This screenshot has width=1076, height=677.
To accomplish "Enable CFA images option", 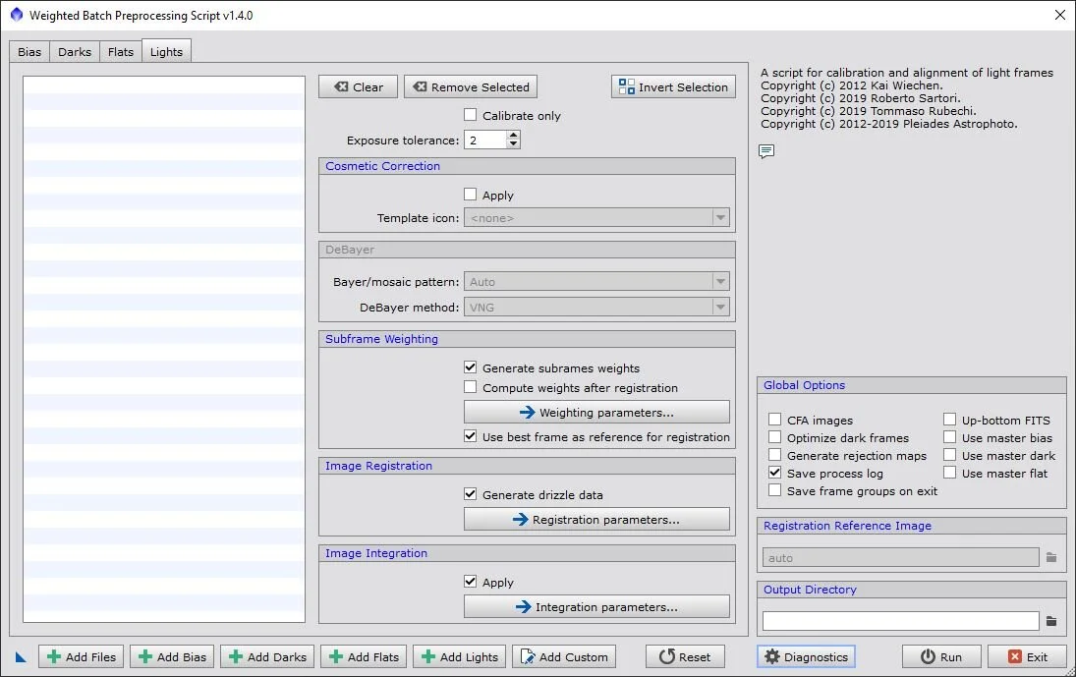I will (774, 420).
